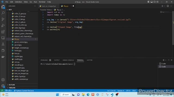This screenshot has width=174, height=97.
Task: Open the Testing flask view
Action: click(3, 44)
